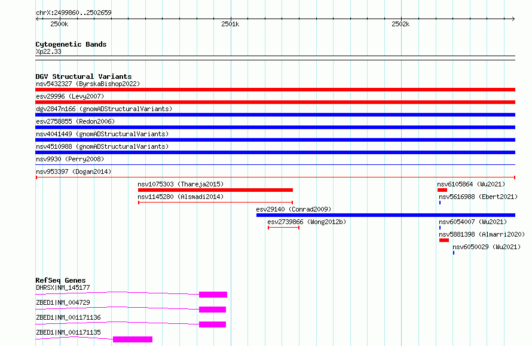The width and height of the screenshot is (532, 346).
Task: Click the chrX:2499860..2502659 coordinate label
Action: click(x=74, y=13)
